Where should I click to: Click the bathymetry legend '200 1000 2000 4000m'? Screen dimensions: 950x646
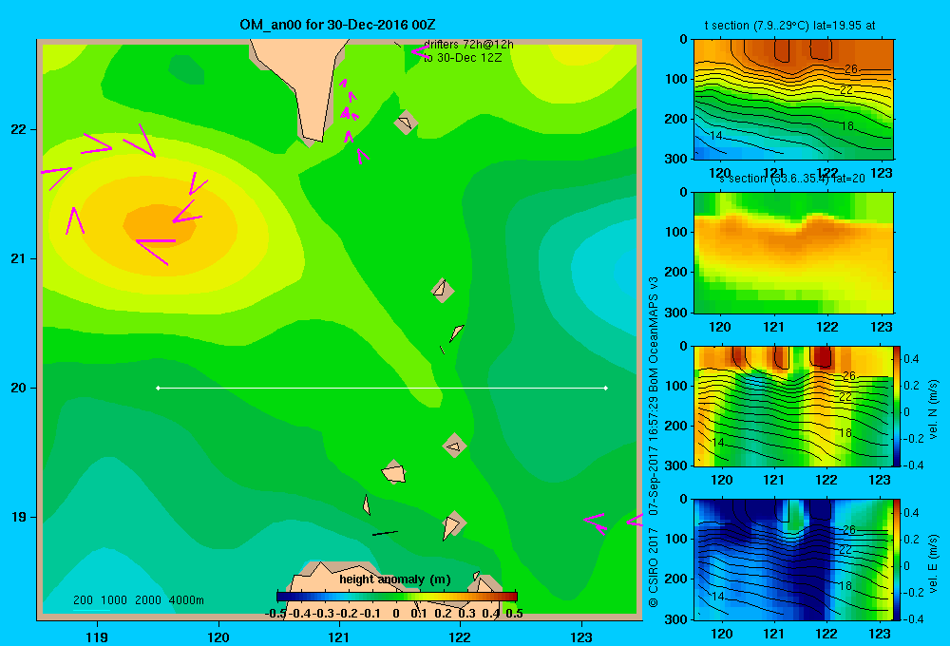click(x=138, y=600)
